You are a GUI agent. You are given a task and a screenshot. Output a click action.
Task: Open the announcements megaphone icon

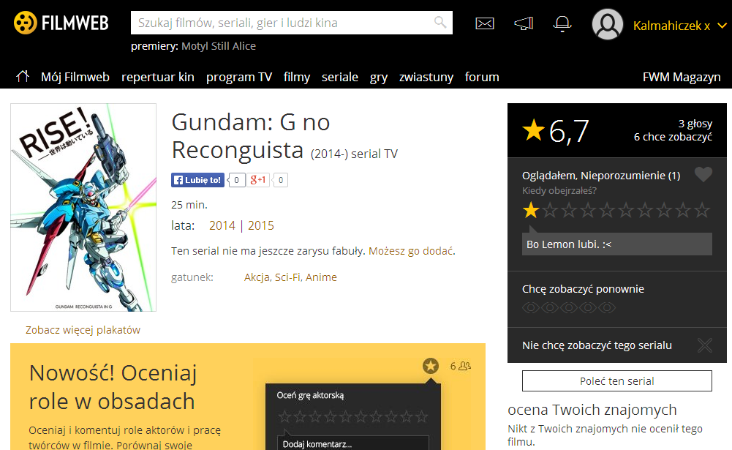click(x=524, y=23)
